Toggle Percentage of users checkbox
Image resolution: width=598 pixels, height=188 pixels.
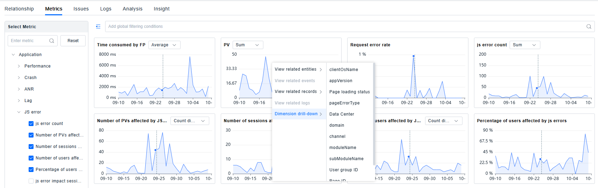[31, 170]
